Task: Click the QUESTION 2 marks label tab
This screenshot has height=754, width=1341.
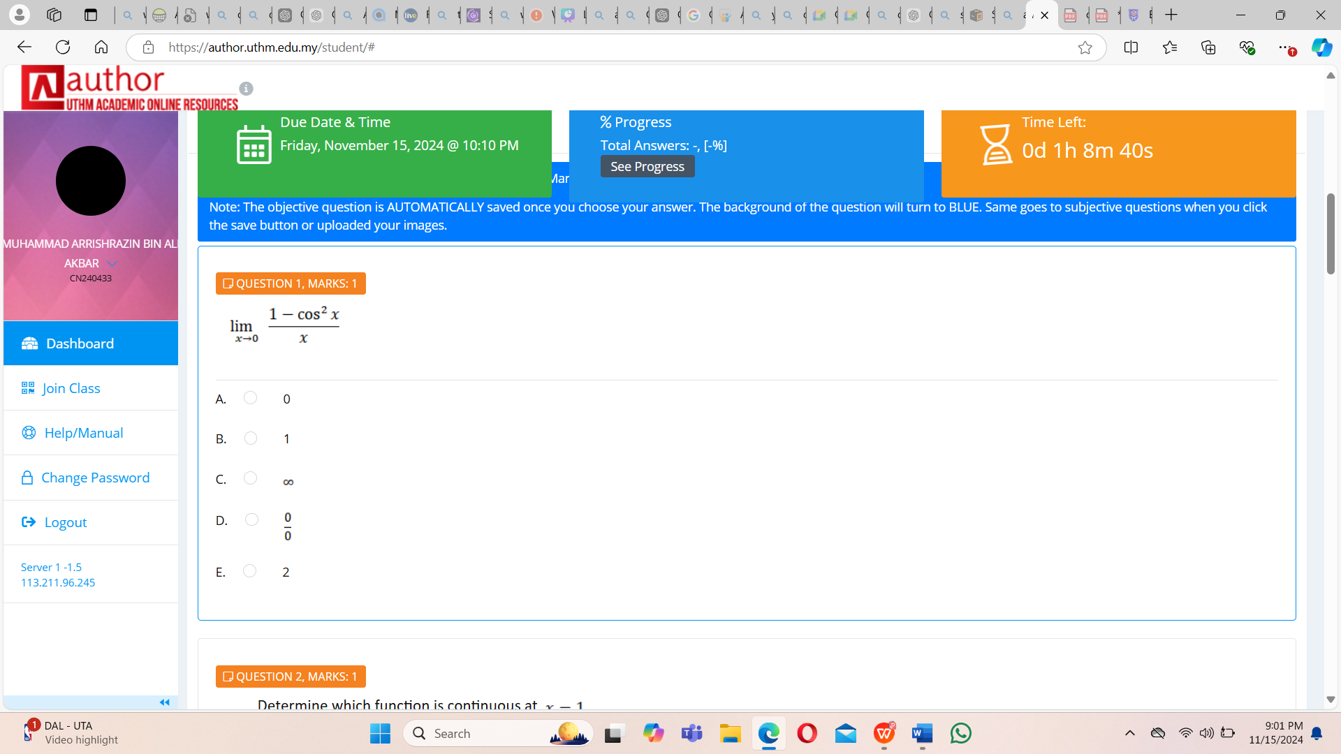Action: [x=290, y=677]
